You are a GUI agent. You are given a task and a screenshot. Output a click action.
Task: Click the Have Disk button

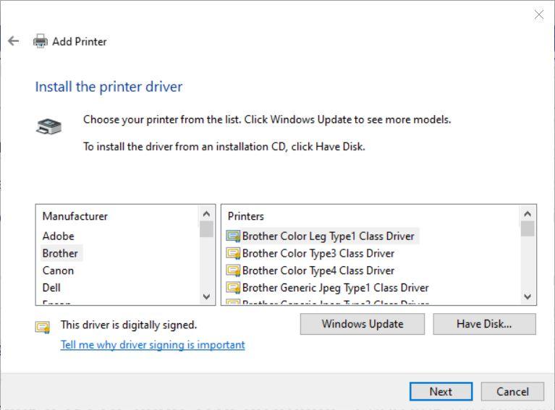pyautogui.click(x=484, y=324)
